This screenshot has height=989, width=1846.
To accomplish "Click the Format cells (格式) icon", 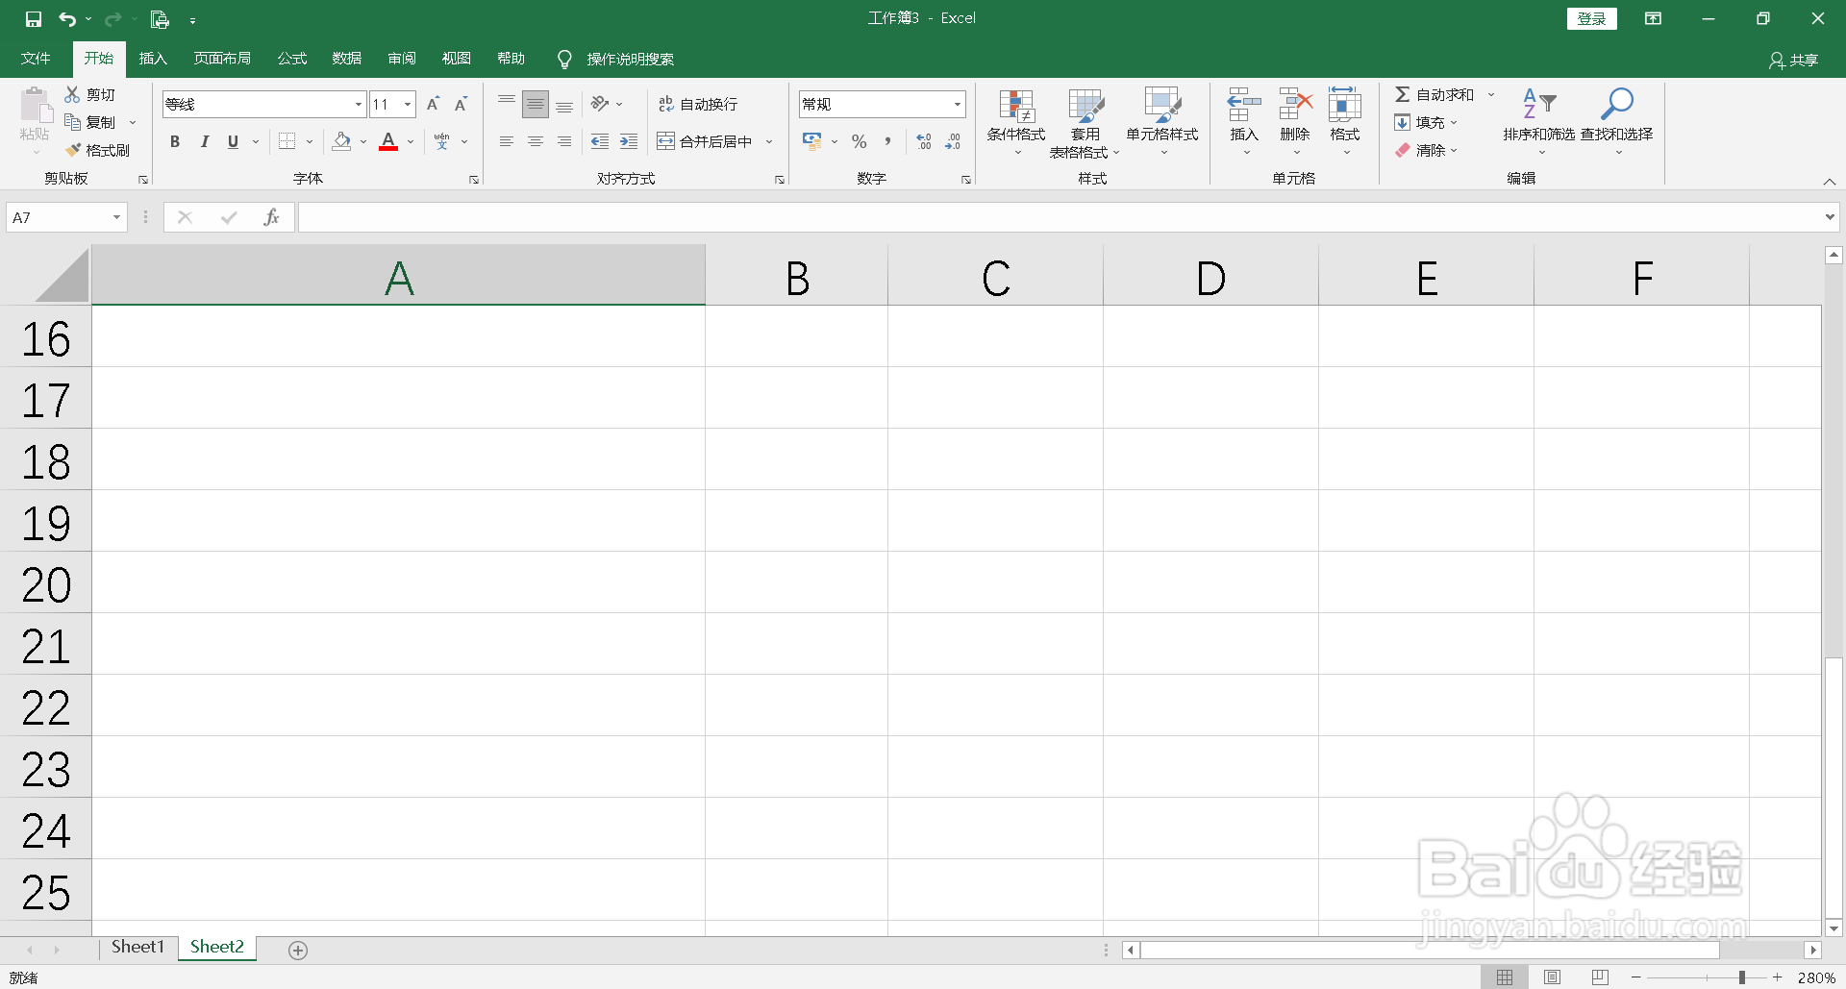I will (1345, 104).
